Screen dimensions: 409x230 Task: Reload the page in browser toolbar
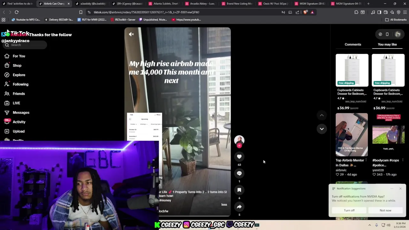pyautogui.click(x=17, y=12)
